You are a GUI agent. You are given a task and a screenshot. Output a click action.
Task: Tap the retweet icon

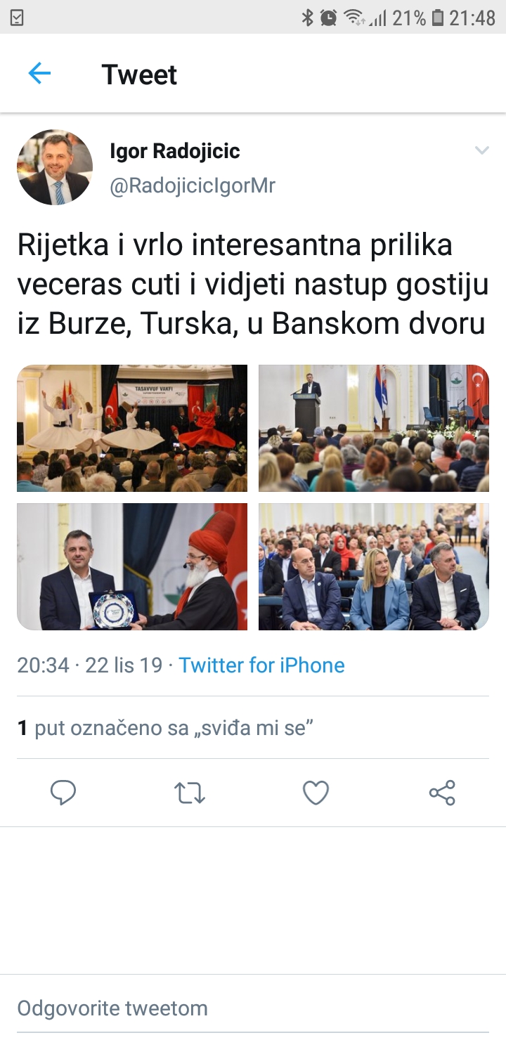189,793
